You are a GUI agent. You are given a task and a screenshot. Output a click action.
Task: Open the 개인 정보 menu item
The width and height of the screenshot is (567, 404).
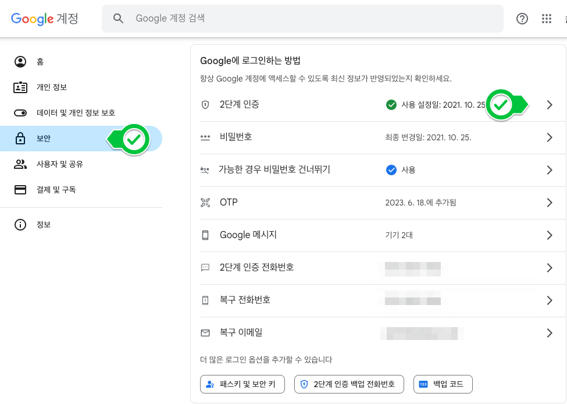(x=81, y=87)
